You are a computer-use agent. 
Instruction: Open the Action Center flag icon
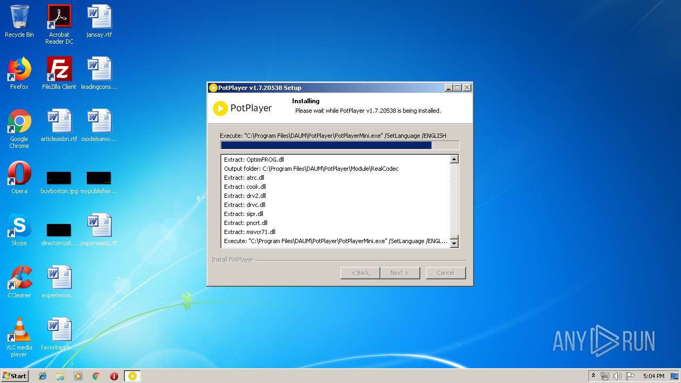[x=630, y=376]
